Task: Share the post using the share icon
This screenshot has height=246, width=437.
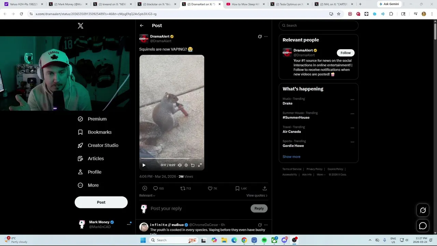Action: tap(265, 188)
